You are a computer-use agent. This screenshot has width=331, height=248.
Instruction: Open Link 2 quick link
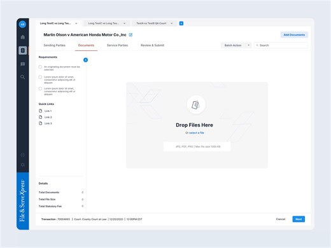click(x=48, y=117)
